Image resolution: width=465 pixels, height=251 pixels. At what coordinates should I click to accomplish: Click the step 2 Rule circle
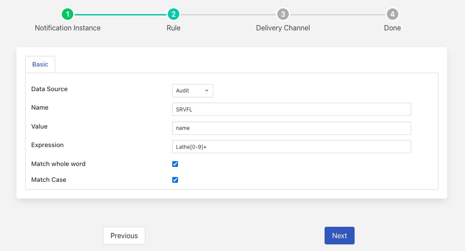(x=174, y=15)
